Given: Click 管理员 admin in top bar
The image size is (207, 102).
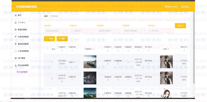Looking at the screenshot, I should click(171, 7).
